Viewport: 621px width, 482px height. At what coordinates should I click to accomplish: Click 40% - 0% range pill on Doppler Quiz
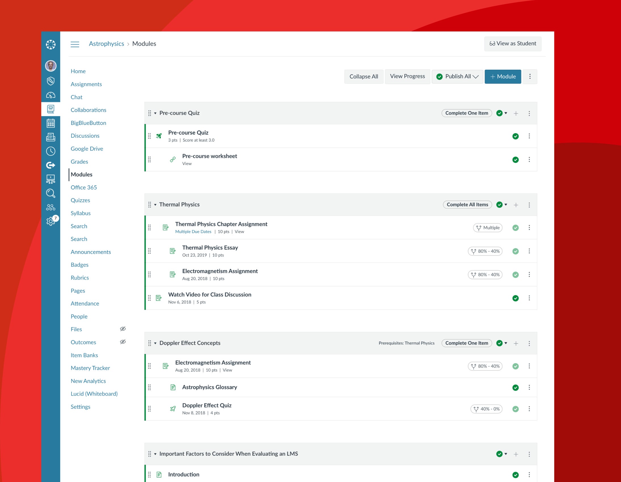(487, 409)
